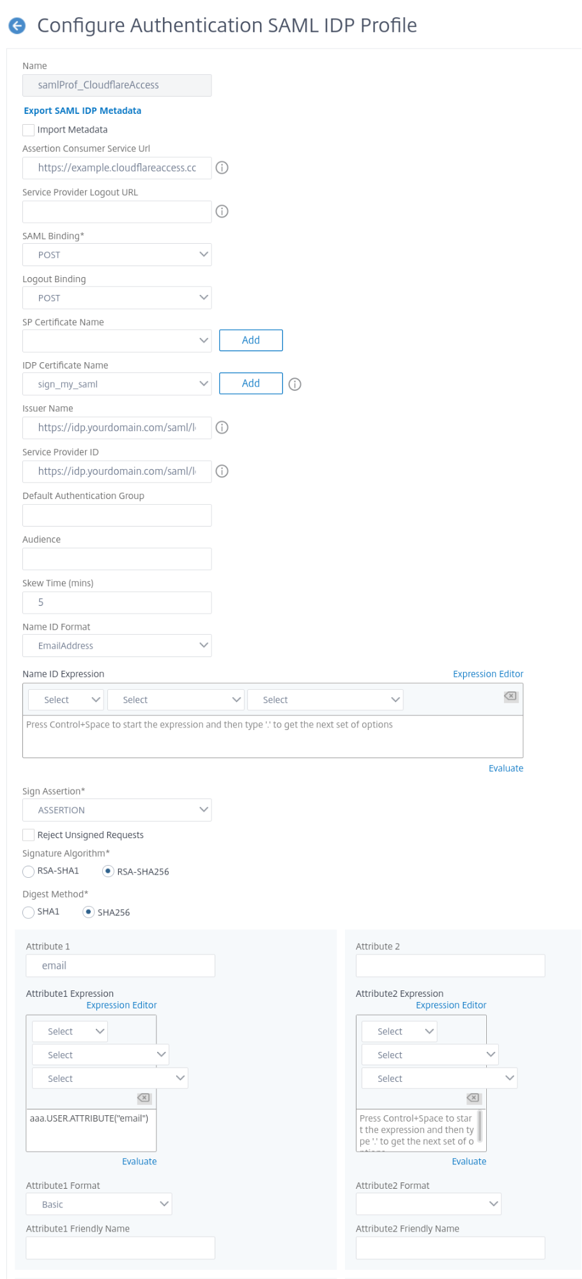582x1279 pixels.
Task: Click the info icon beside Service Provider Logout URL
Action: 222,211
